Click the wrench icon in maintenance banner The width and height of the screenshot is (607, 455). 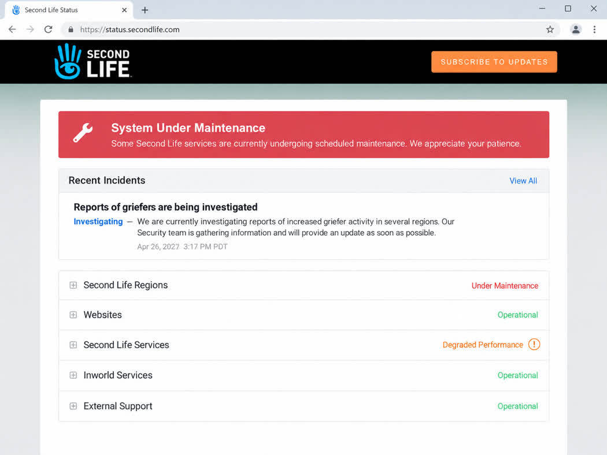(83, 133)
